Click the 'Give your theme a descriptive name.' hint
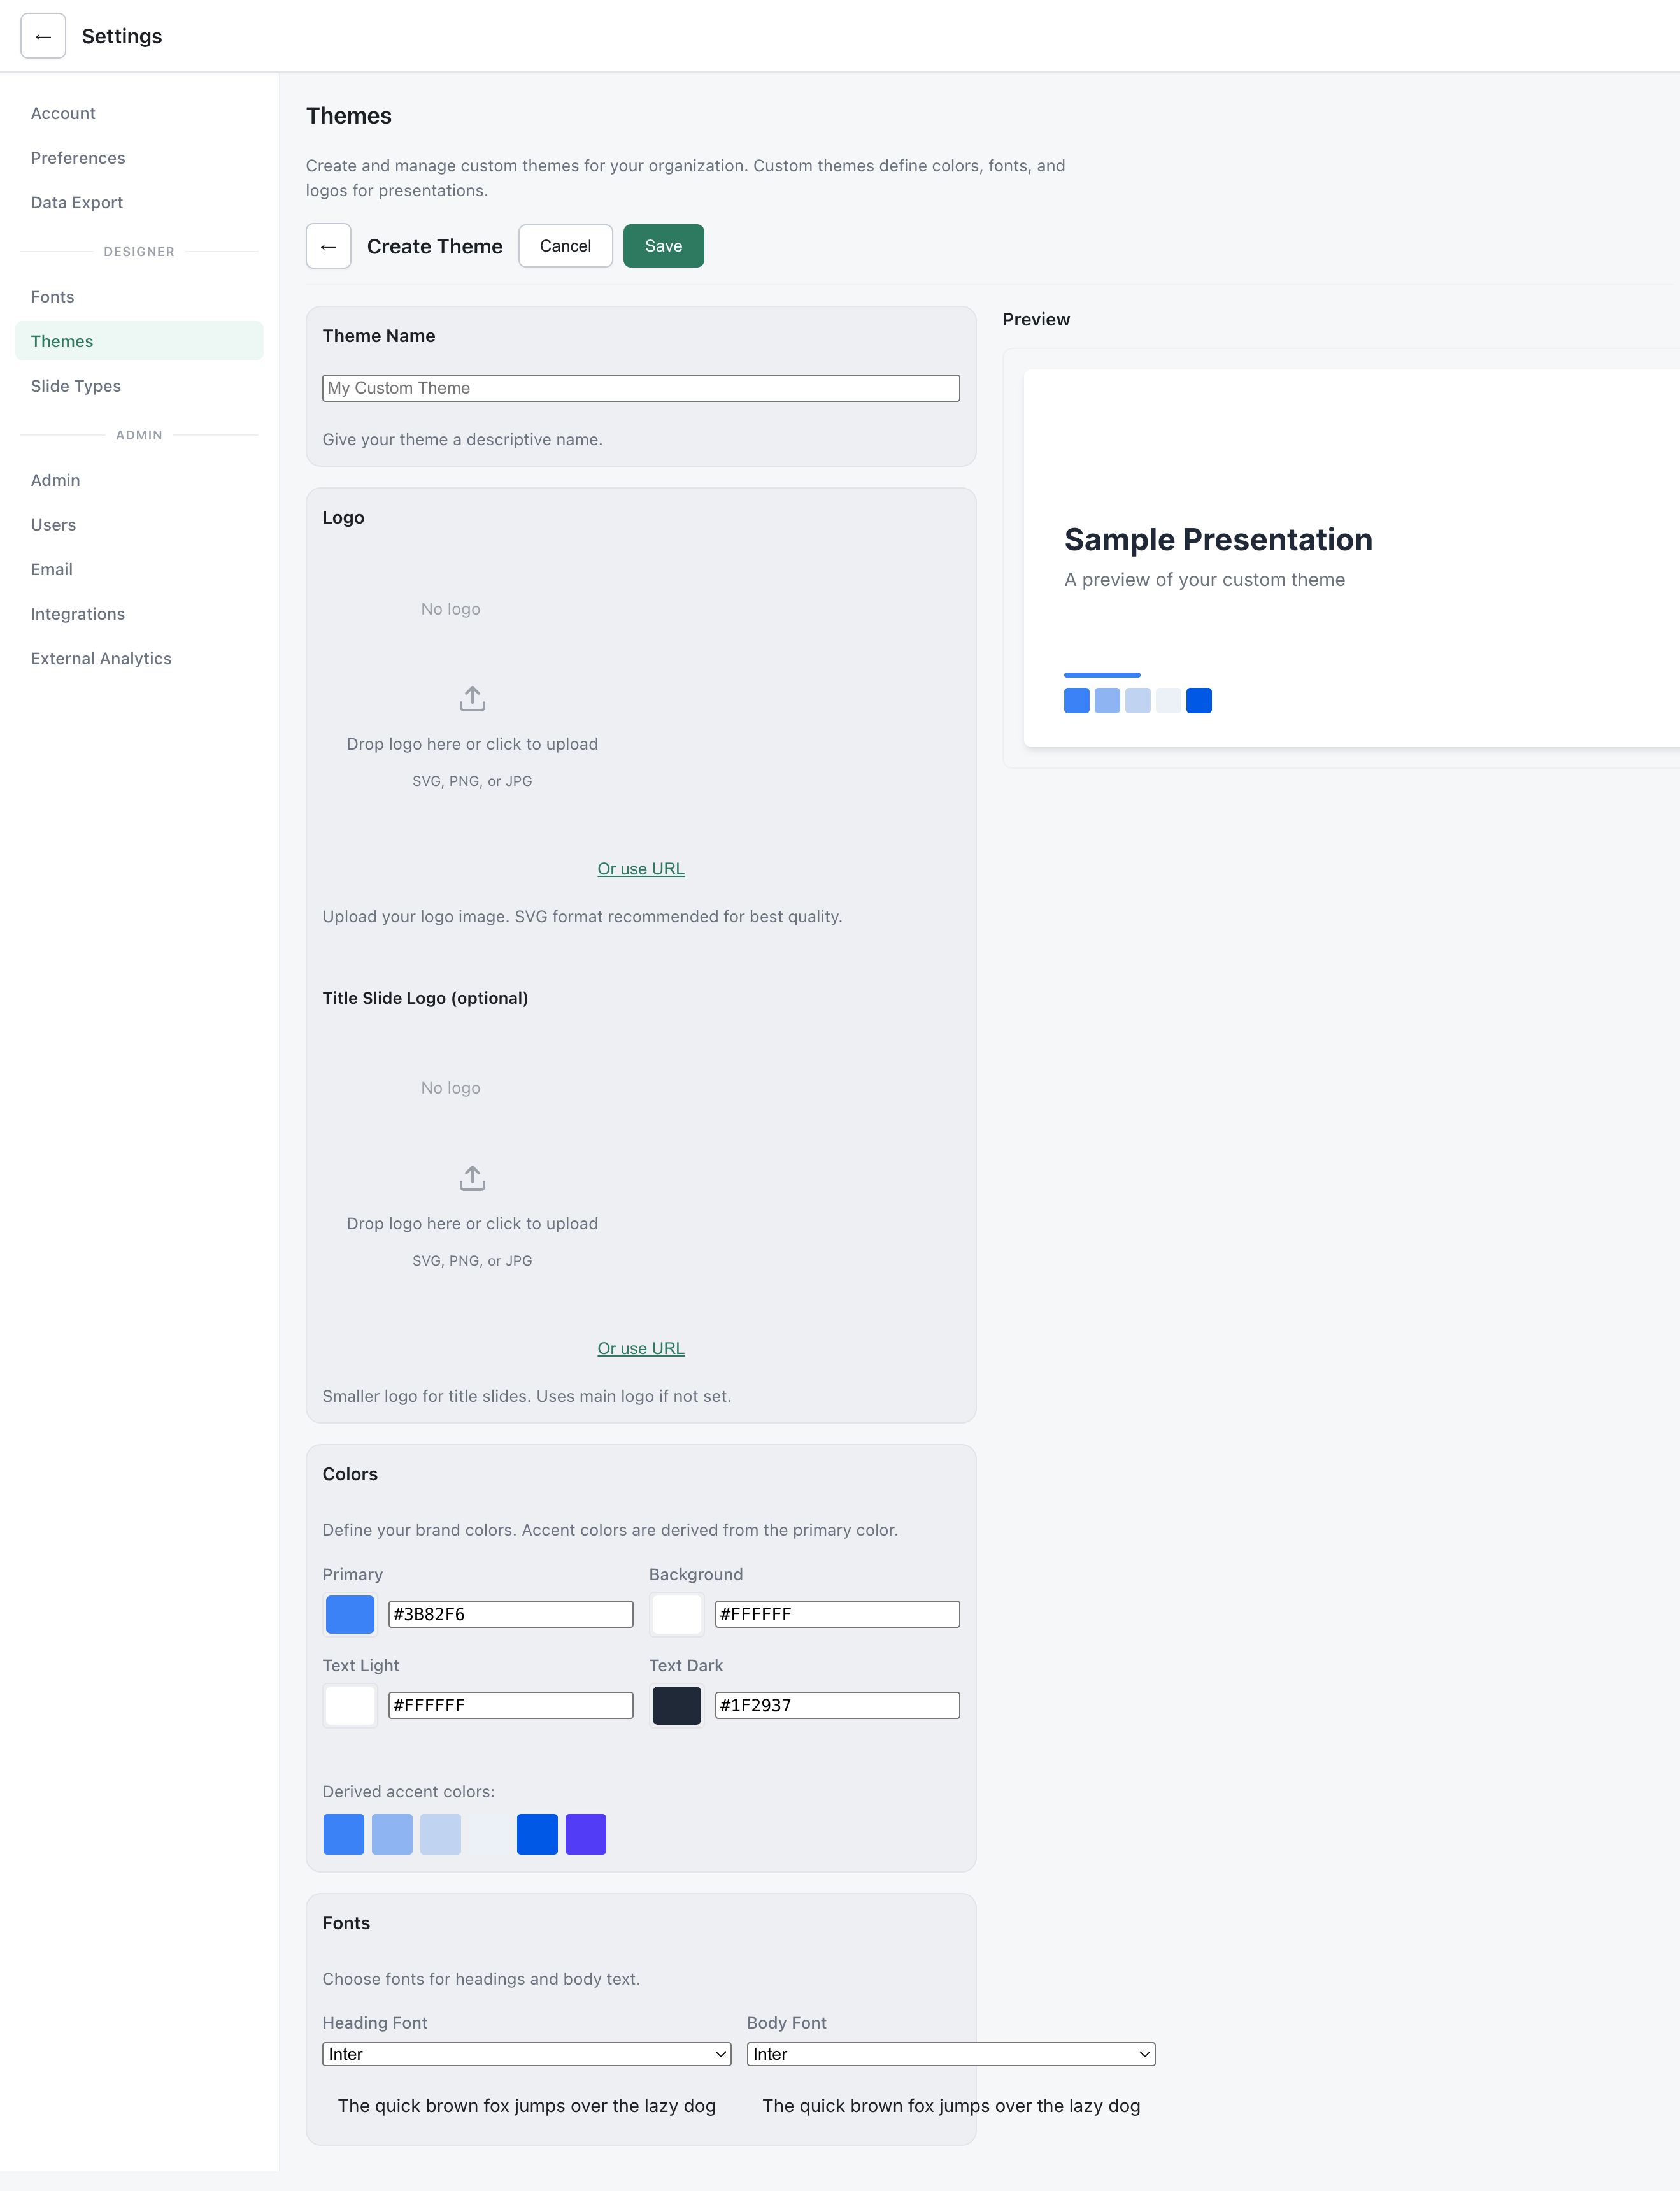Viewport: 1680px width, 2191px height. click(462, 440)
